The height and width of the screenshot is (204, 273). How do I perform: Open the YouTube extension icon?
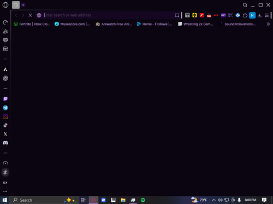point(209,15)
